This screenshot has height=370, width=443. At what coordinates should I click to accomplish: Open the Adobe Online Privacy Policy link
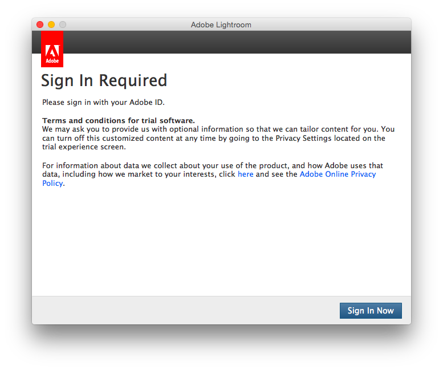click(338, 174)
